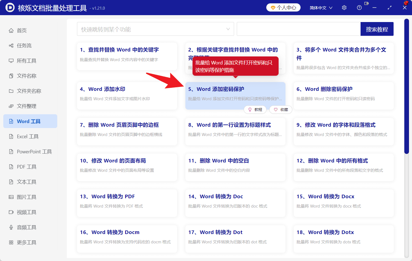This screenshot has width=412, height=261.
Task: Toggle 收藏 favorite heart on Word 添加密码保护
Action: tap(281, 110)
